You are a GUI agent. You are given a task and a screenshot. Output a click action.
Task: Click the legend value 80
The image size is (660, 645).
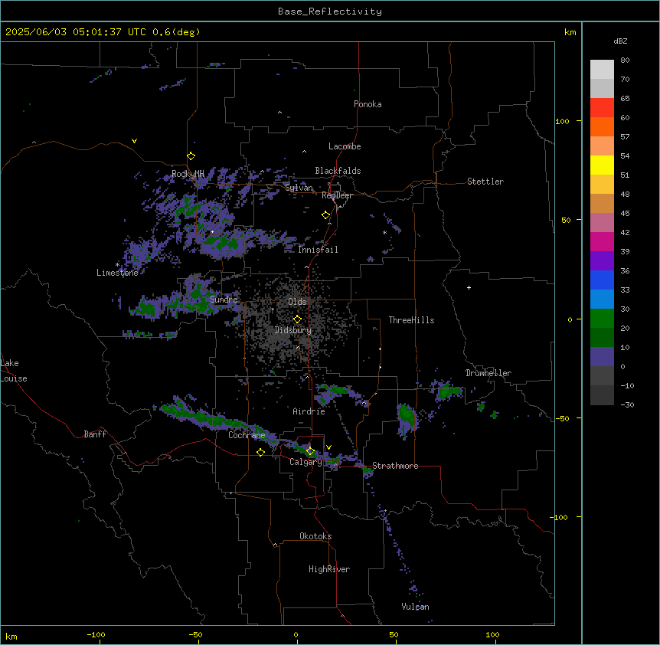(x=625, y=61)
